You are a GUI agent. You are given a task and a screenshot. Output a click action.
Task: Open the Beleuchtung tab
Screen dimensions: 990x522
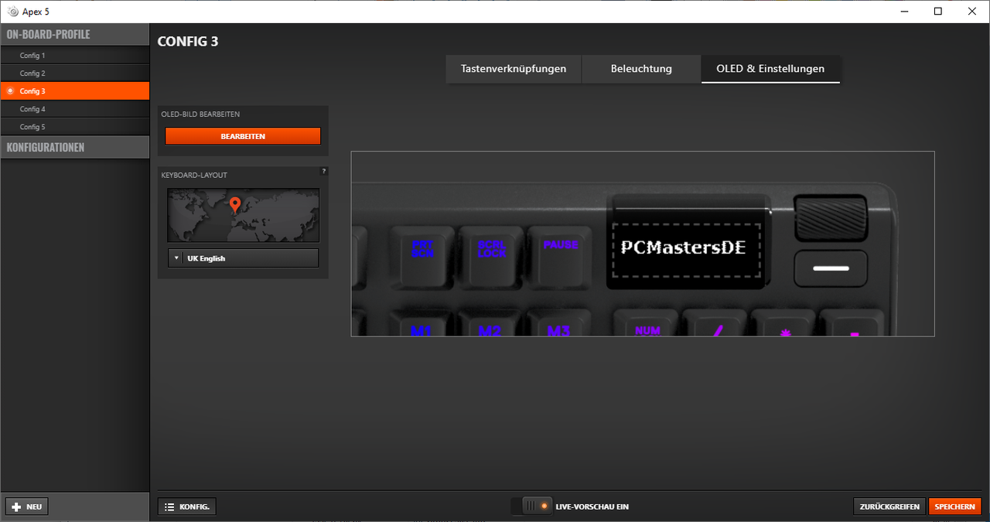(641, 69)
